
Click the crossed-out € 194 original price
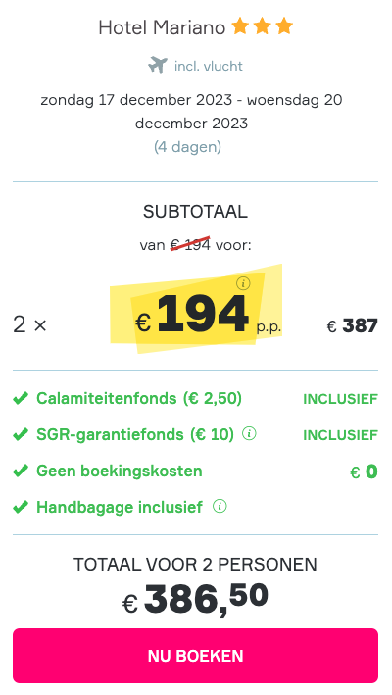(190, 245)
